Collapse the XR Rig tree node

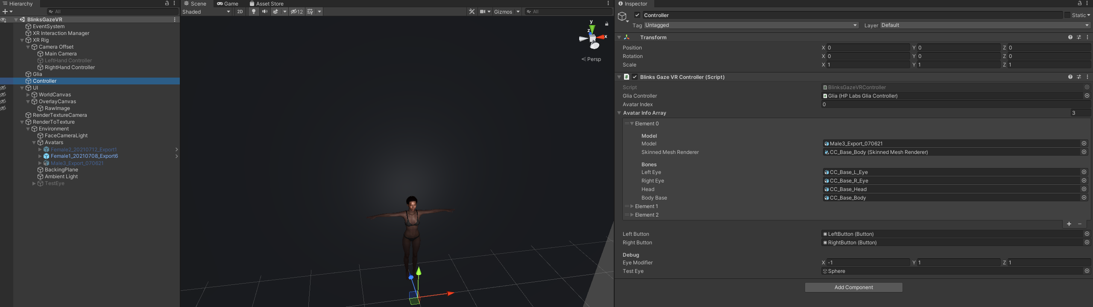[x=22, y=40]
